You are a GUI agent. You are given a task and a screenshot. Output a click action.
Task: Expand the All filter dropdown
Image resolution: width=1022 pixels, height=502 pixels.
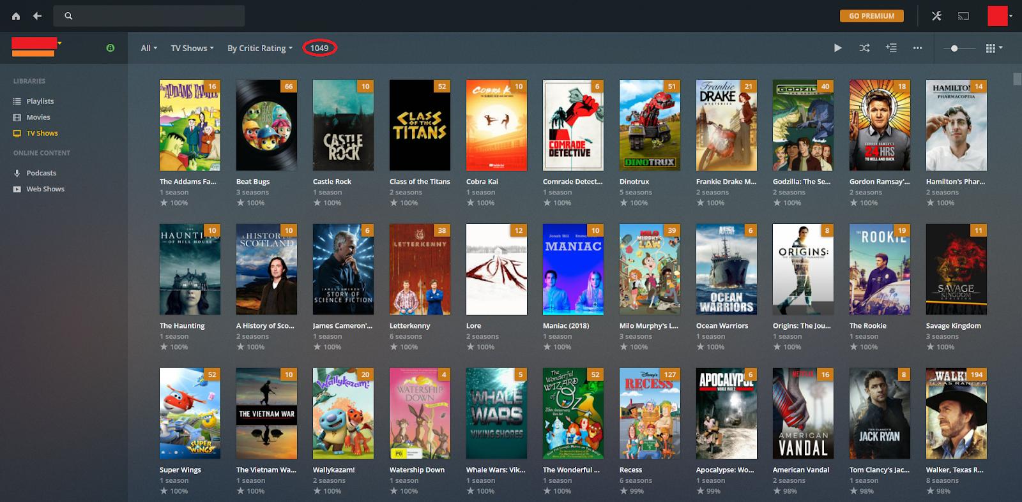(x=149, y=48)
